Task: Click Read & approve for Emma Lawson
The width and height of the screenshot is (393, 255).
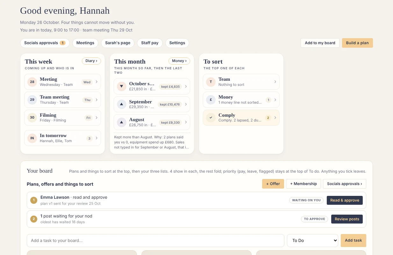Action: pos(345,200)
